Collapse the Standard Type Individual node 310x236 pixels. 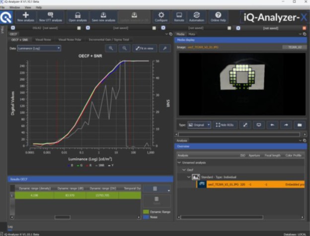189,177
